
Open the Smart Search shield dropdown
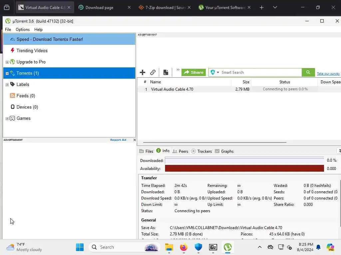point(215,72)
